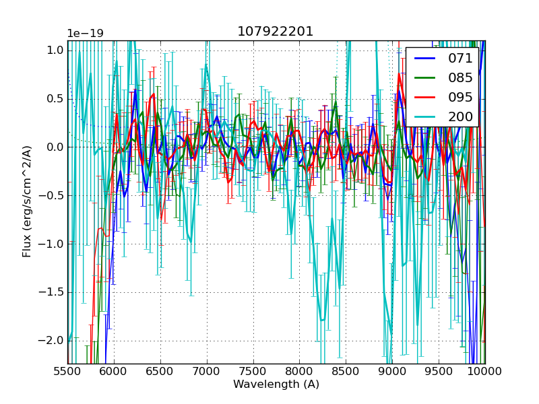Click the plot title 107922201

point(275,32)
